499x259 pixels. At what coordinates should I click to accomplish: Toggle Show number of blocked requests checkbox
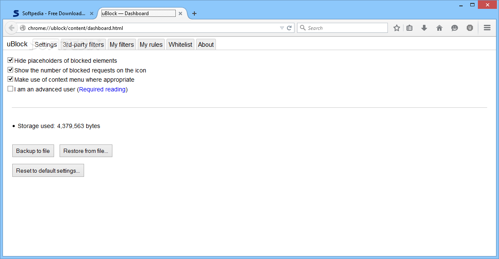pyautogui.click(x=11, y=70)
